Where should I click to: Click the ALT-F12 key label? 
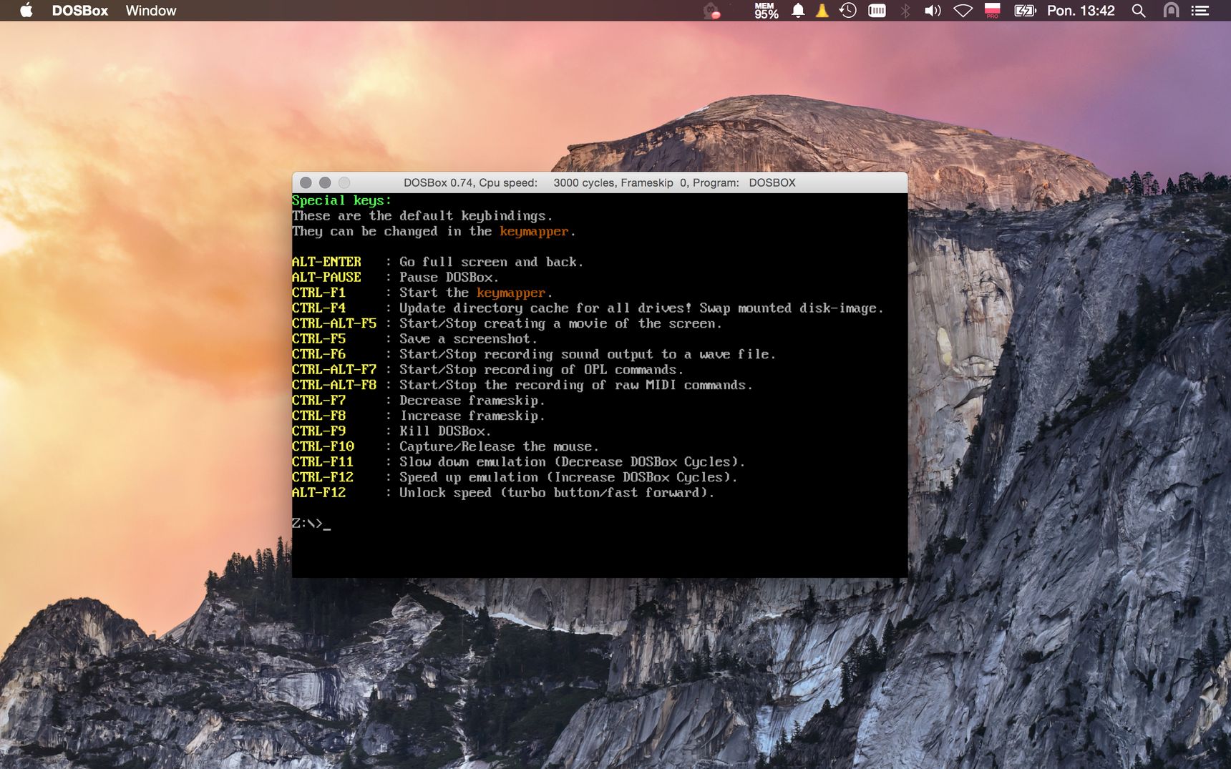318,493
